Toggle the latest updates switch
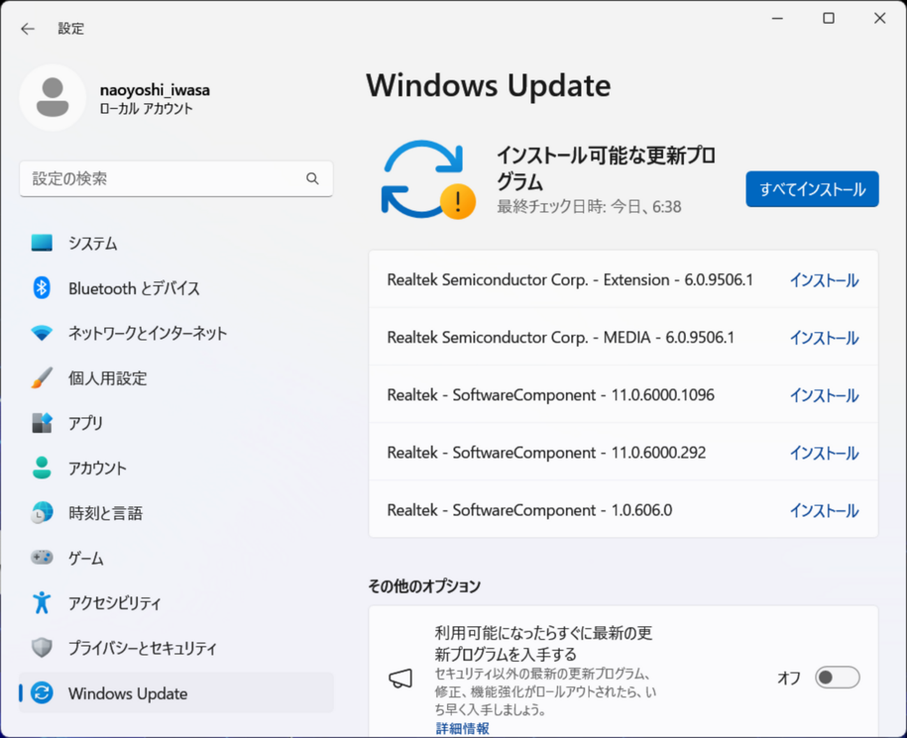Screen dimensions: 907x738 [x=837, y=677]
